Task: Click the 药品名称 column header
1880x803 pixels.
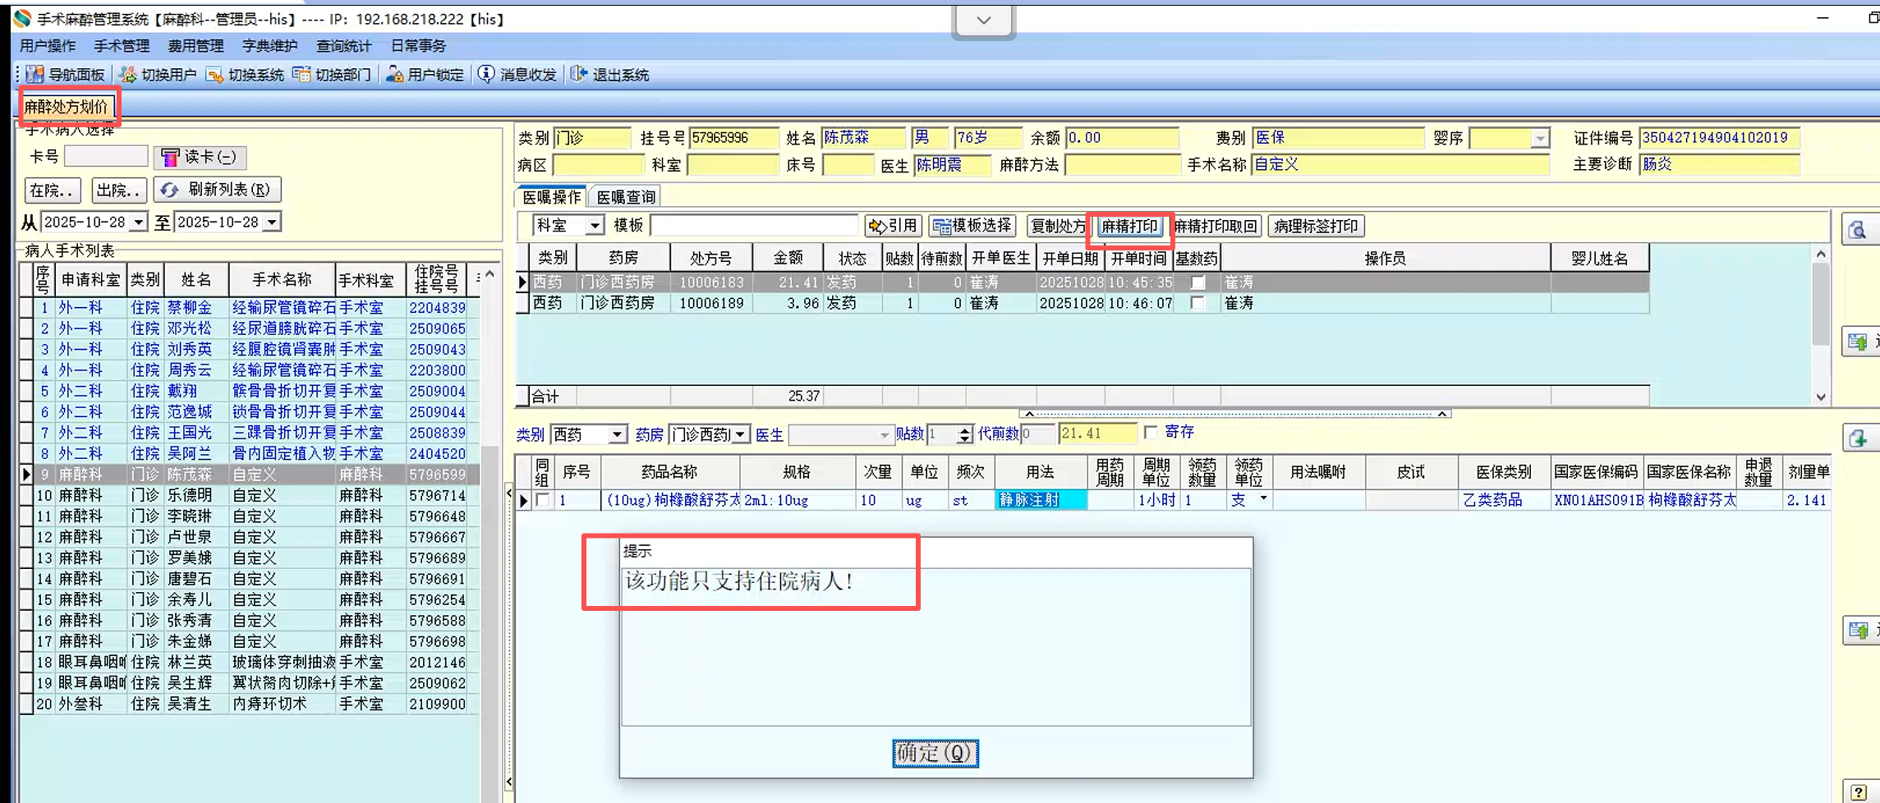Action: pyautogui.click(x=670, y=472)
